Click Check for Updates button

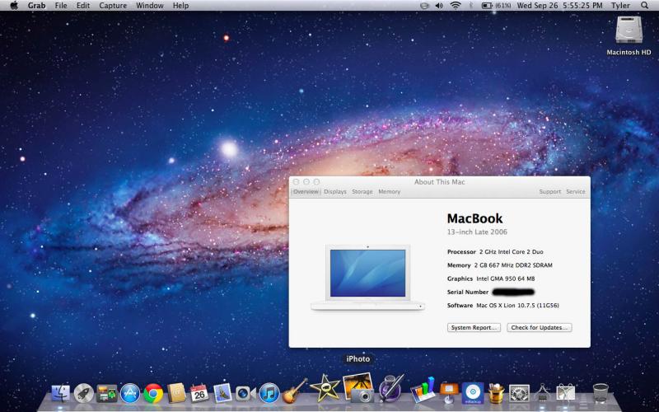click(540, 327)
